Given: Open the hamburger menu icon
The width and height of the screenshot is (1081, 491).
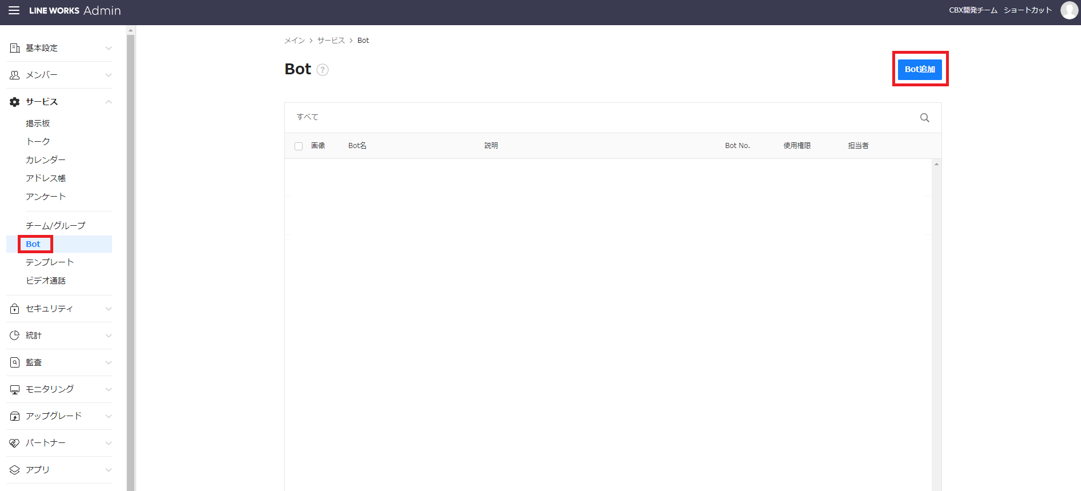Looking at the screenshot, I should (x=14, y=10).
